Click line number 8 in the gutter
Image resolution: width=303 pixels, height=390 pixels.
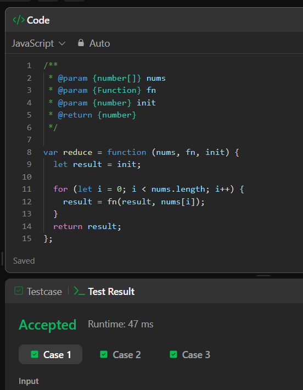point(29,152)
